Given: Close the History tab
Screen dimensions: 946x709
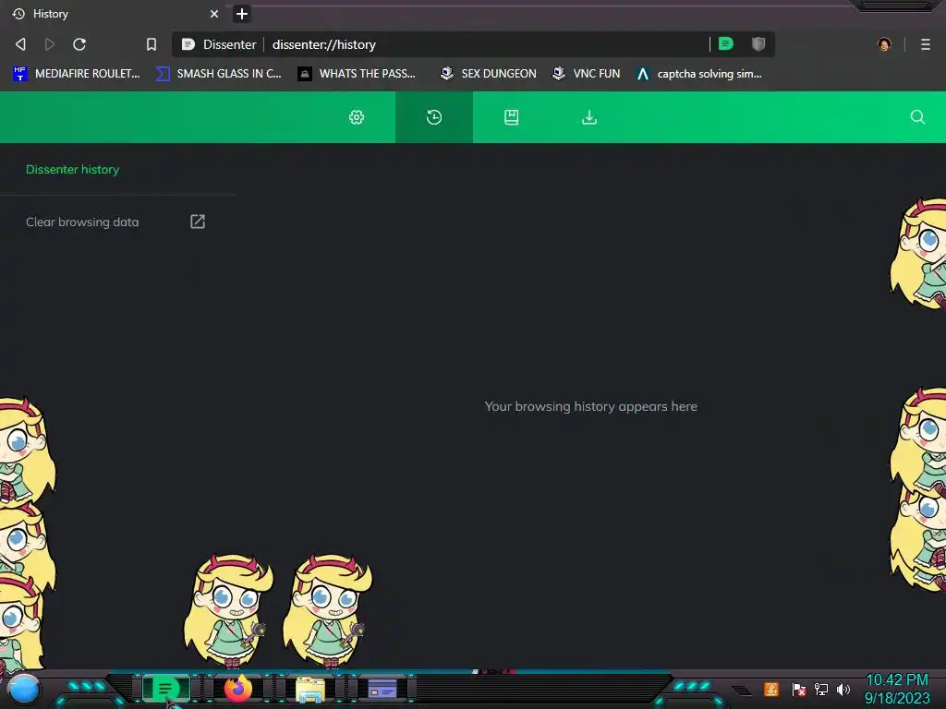Looking at the screenshot, I should pyautogui.click(x=214, y=13).
